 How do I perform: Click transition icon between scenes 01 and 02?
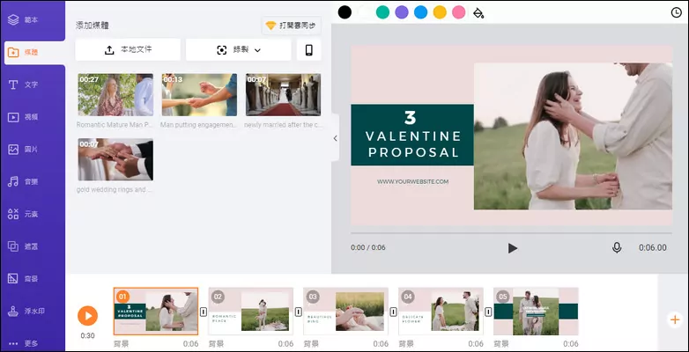(x=204, y=312)
